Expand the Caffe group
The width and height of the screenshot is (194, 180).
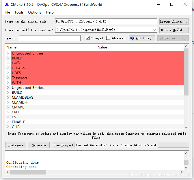pos(8,63)
